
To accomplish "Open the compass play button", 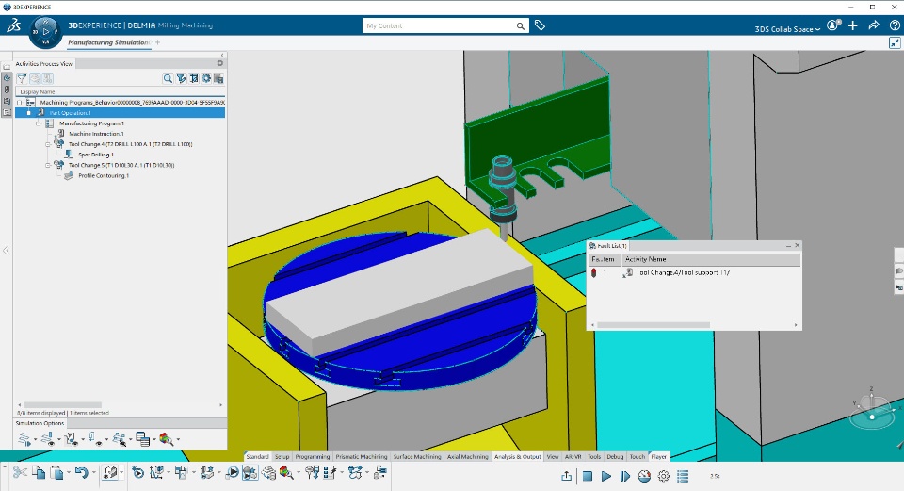I will 45,32.
